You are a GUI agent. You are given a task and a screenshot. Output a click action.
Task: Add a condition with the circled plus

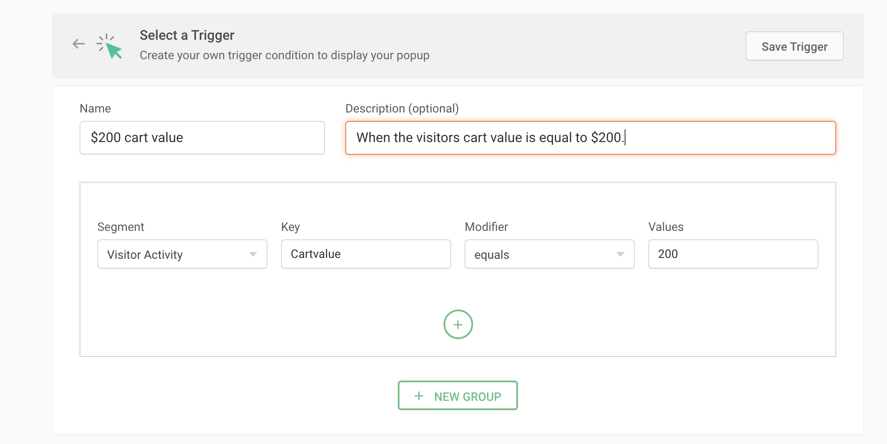point(458,324)
